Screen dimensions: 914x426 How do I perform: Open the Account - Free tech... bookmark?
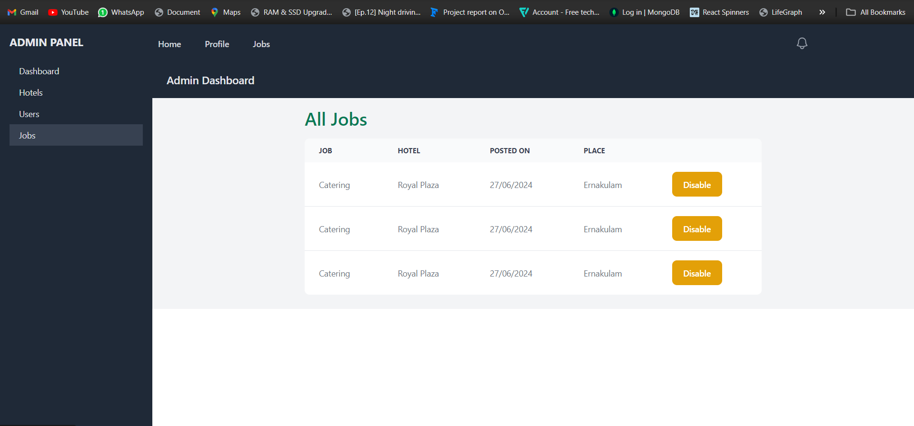[559, 12]
